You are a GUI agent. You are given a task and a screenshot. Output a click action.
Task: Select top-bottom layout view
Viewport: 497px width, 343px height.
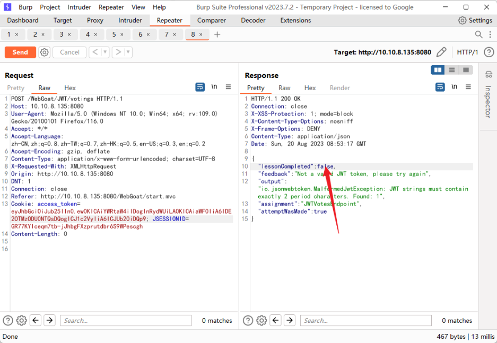(452, 70)
